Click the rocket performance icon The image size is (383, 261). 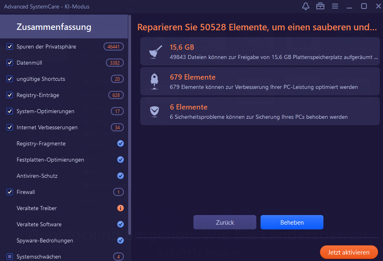tap(154, 82)
